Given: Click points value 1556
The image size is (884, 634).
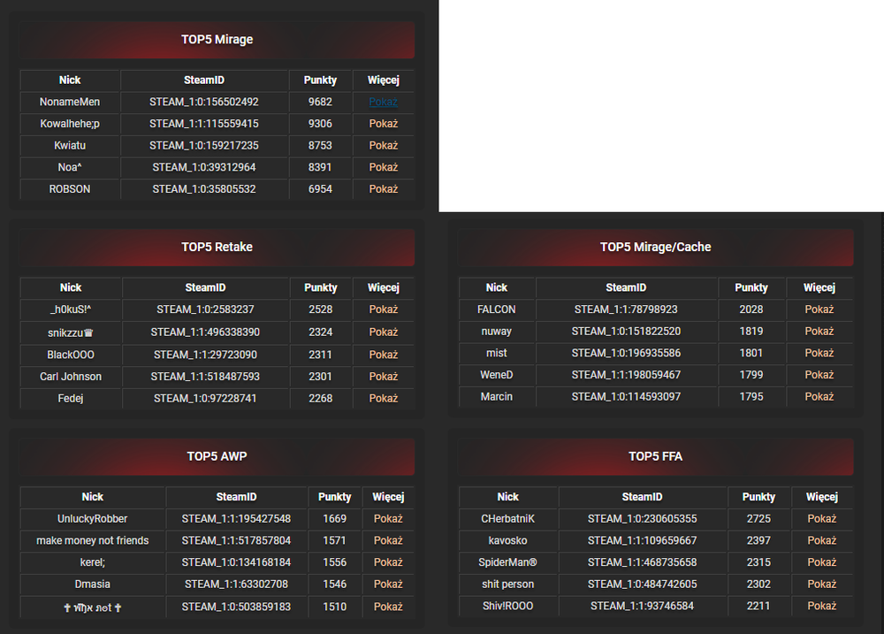Looking at the screenshot, I should pyautogui.click(x=335, y=562).
